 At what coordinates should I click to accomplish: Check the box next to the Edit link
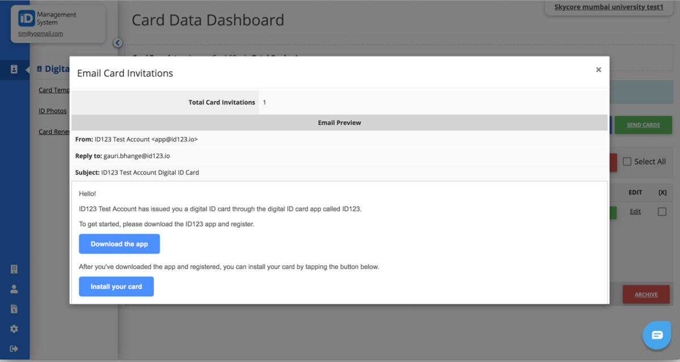[x=662, y=211]
